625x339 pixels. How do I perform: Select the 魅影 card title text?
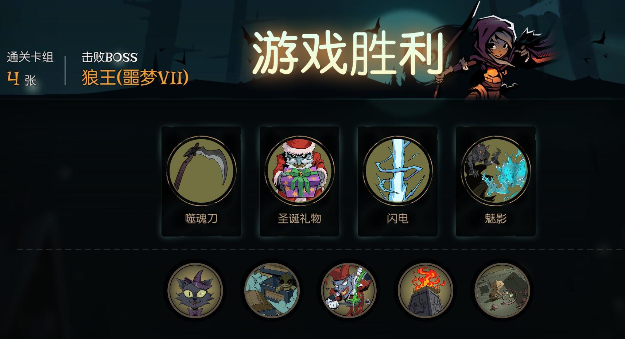click(x=496, y=218)
